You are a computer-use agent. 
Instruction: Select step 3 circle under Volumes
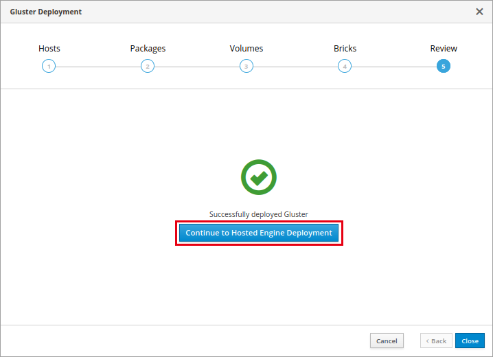(246, 67)
